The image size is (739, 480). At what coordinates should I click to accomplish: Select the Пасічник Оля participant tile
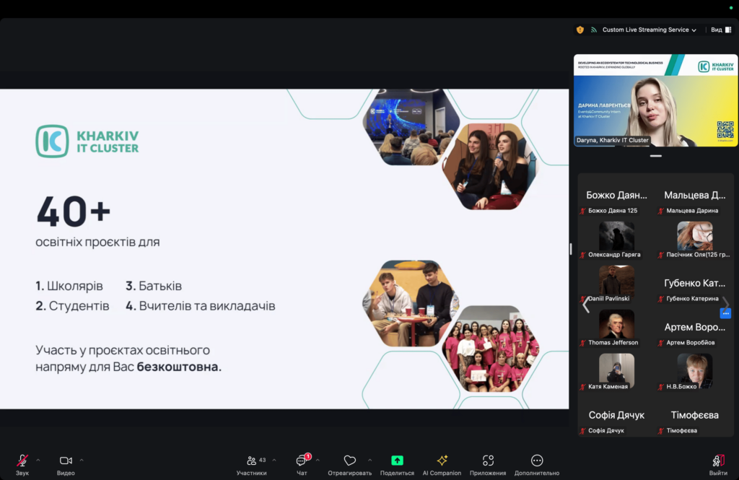(x=695, y=240)
